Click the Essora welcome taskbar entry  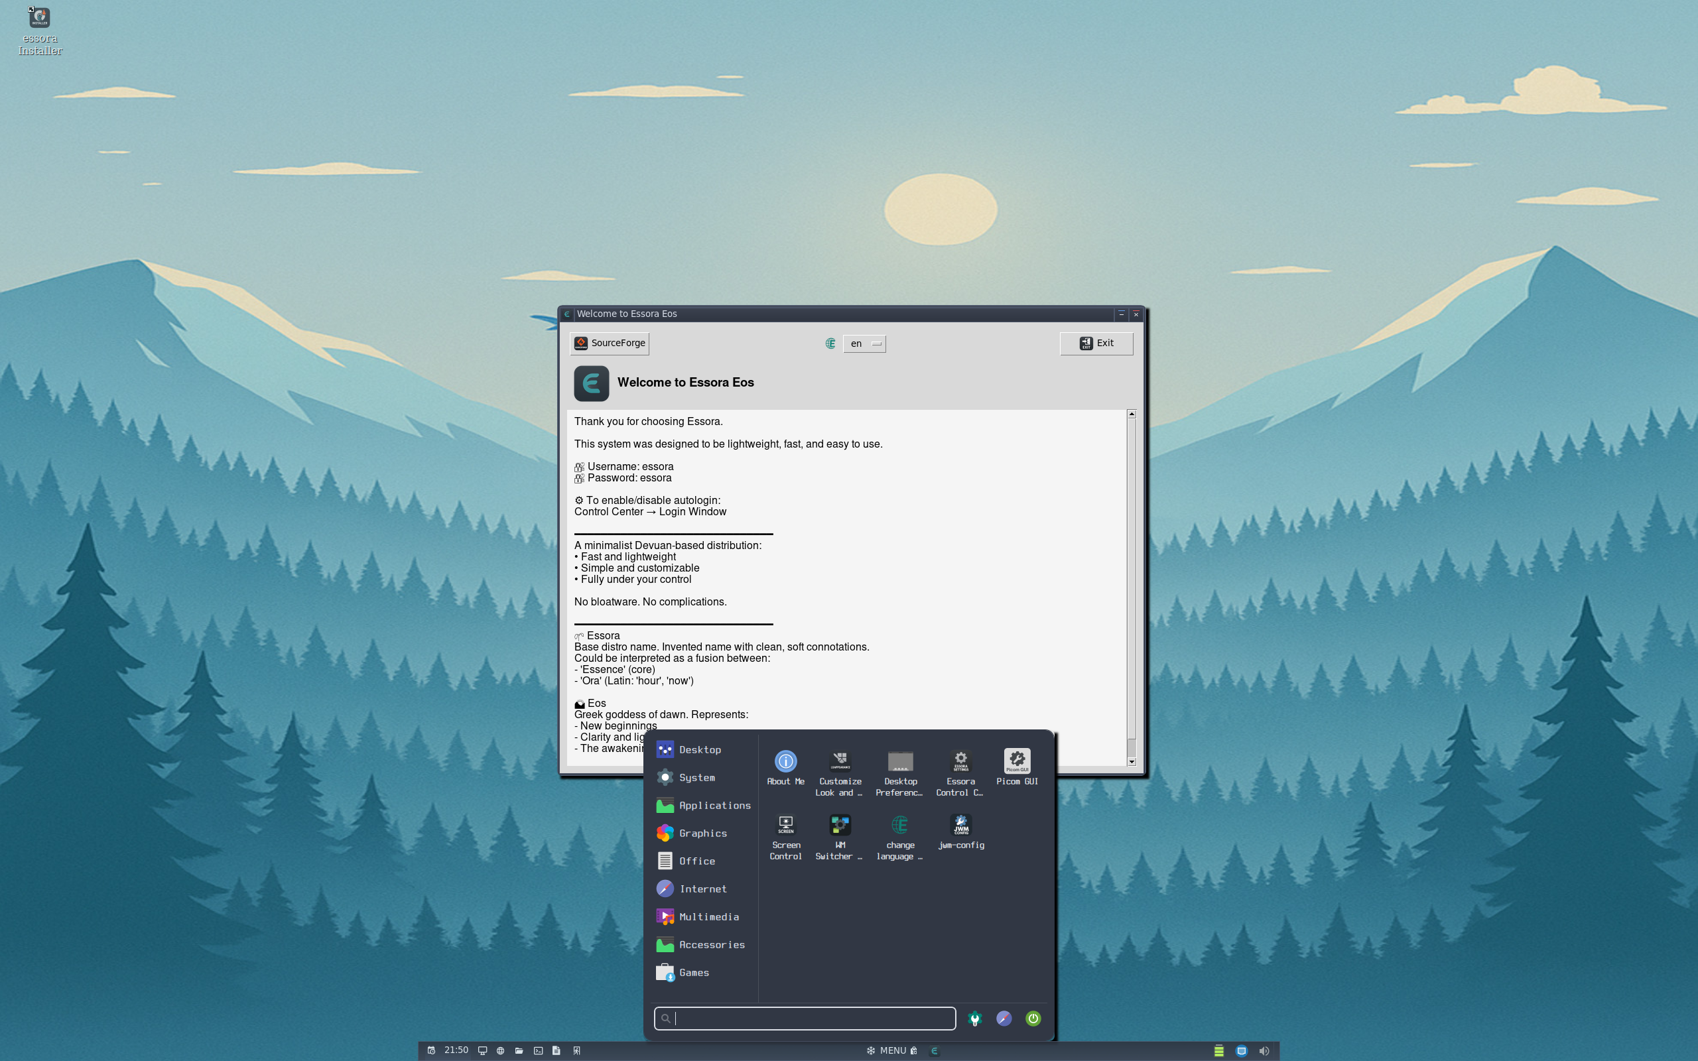point(934,1050)
